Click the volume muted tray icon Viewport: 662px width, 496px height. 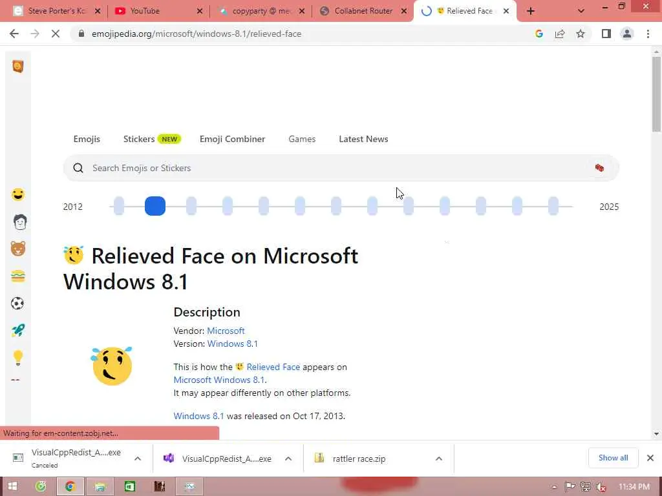pos(601,487)
